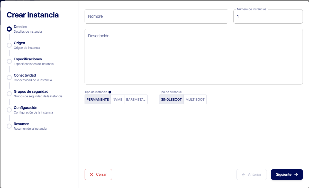This screenshot has height=188, width=309.
Task: Click the Origen step circle icon
Action: point(9,45)
